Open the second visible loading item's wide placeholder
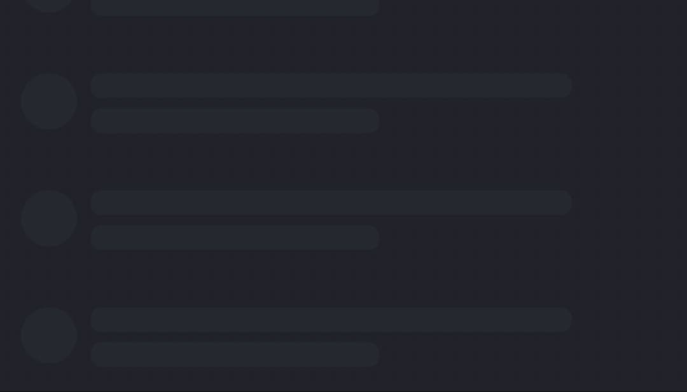The width and height of the screenshot is (687, 392). coord(331,85)
